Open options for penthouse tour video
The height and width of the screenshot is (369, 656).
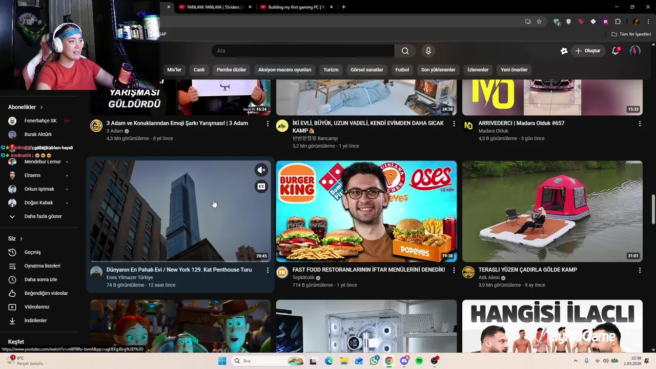tap(268, 270)
